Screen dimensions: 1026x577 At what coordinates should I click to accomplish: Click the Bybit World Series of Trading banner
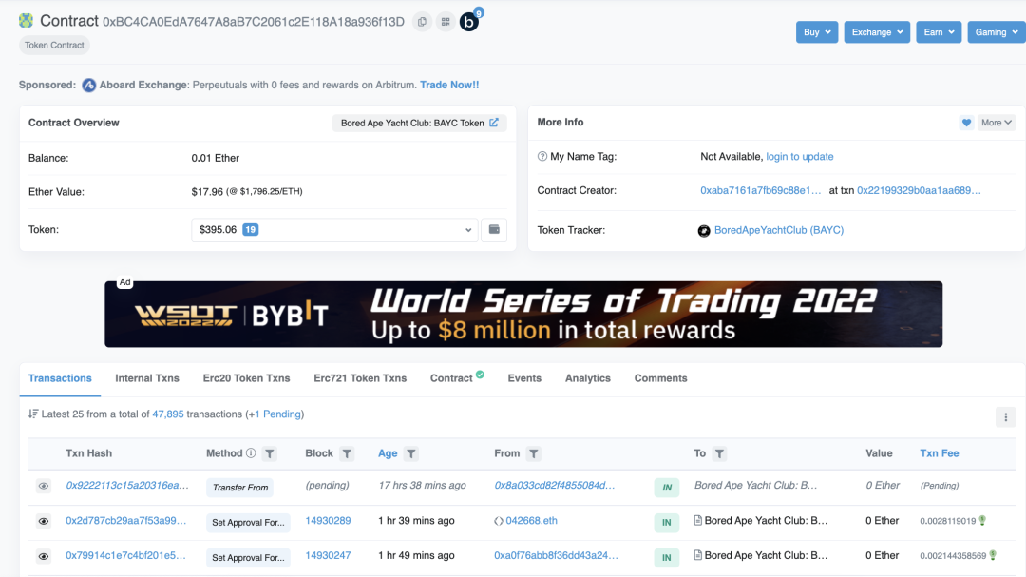523,315
